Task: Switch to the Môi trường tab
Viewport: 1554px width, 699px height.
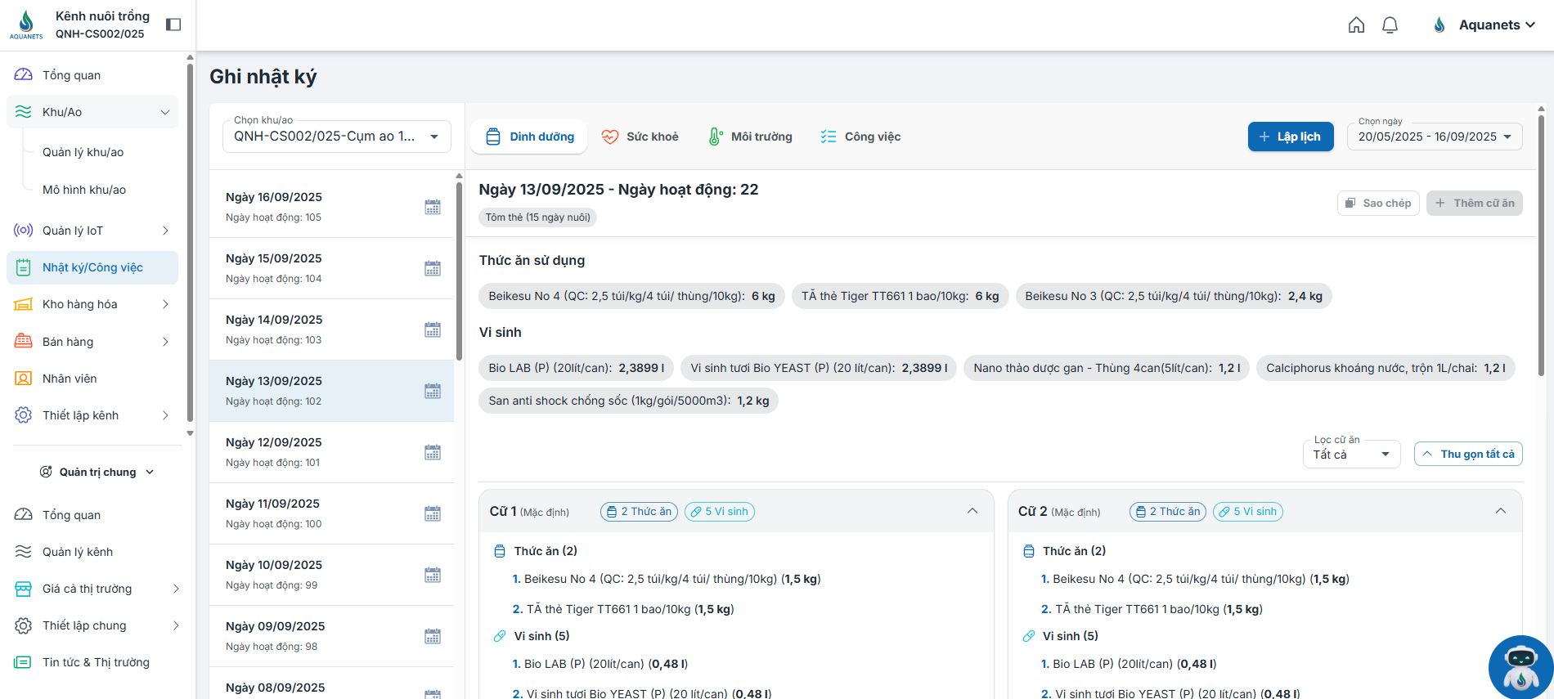Action: [x=750, y=137]
